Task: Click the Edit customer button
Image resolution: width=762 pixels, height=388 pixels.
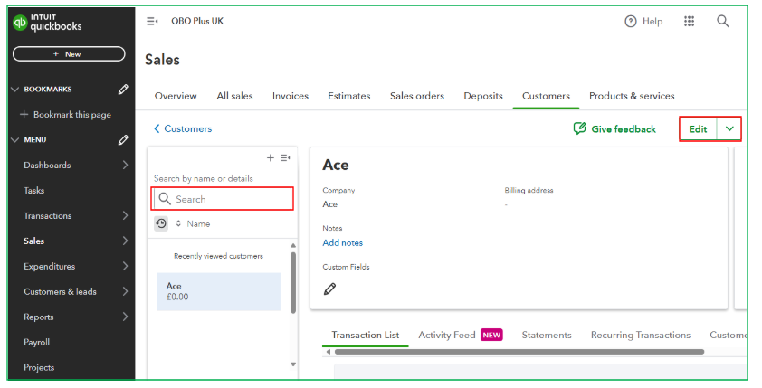Action: [698, 129]
